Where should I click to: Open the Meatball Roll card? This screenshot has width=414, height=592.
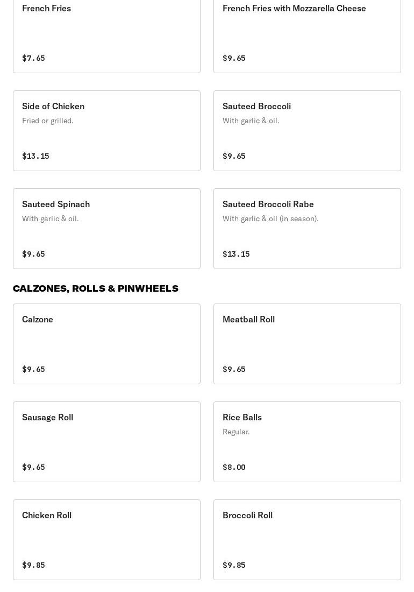click(x=248, y=320)
